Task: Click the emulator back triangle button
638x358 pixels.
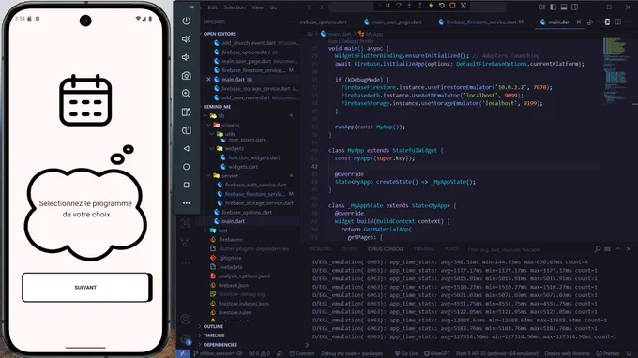Action: click(x=187, y=149)
